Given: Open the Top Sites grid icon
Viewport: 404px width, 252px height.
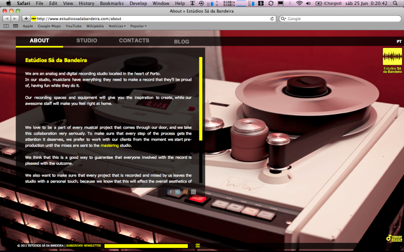Looking at the screenshot, I should 16,26.
